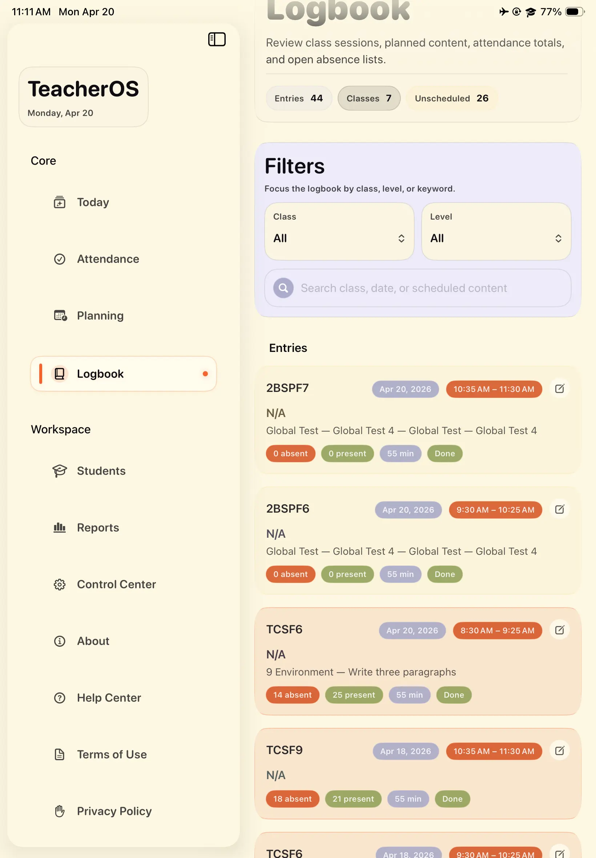The width and height of the screenshot is (596, 858).
Task: Click the Planning calendar icon
Action: click(60, 316)
